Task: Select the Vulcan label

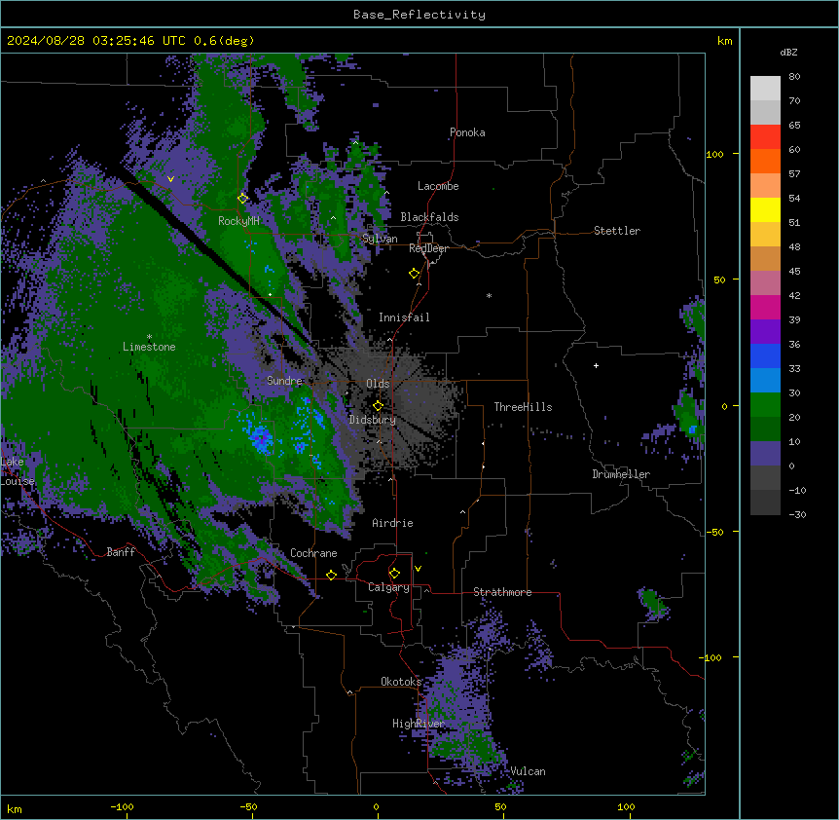Action: click(528, 771)
